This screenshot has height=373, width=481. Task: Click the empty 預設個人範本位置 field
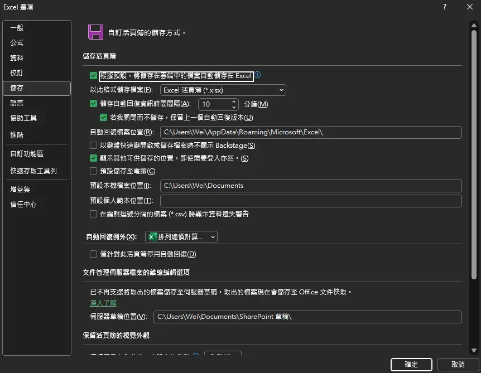pos(311,201)
